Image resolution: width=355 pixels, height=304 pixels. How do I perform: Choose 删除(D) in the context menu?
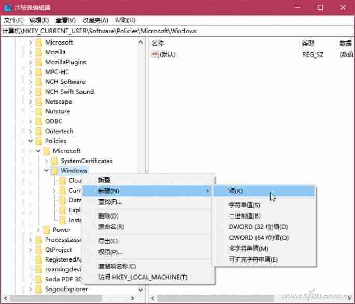coord(148,216)
